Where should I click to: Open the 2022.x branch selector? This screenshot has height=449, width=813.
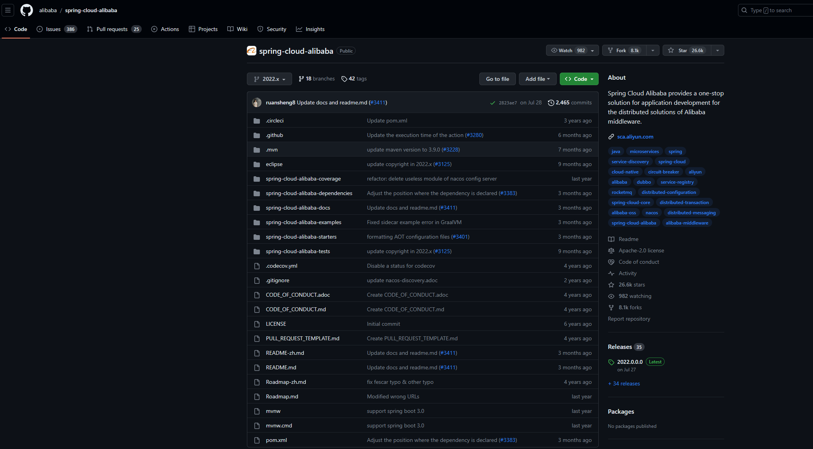point(269,79)
